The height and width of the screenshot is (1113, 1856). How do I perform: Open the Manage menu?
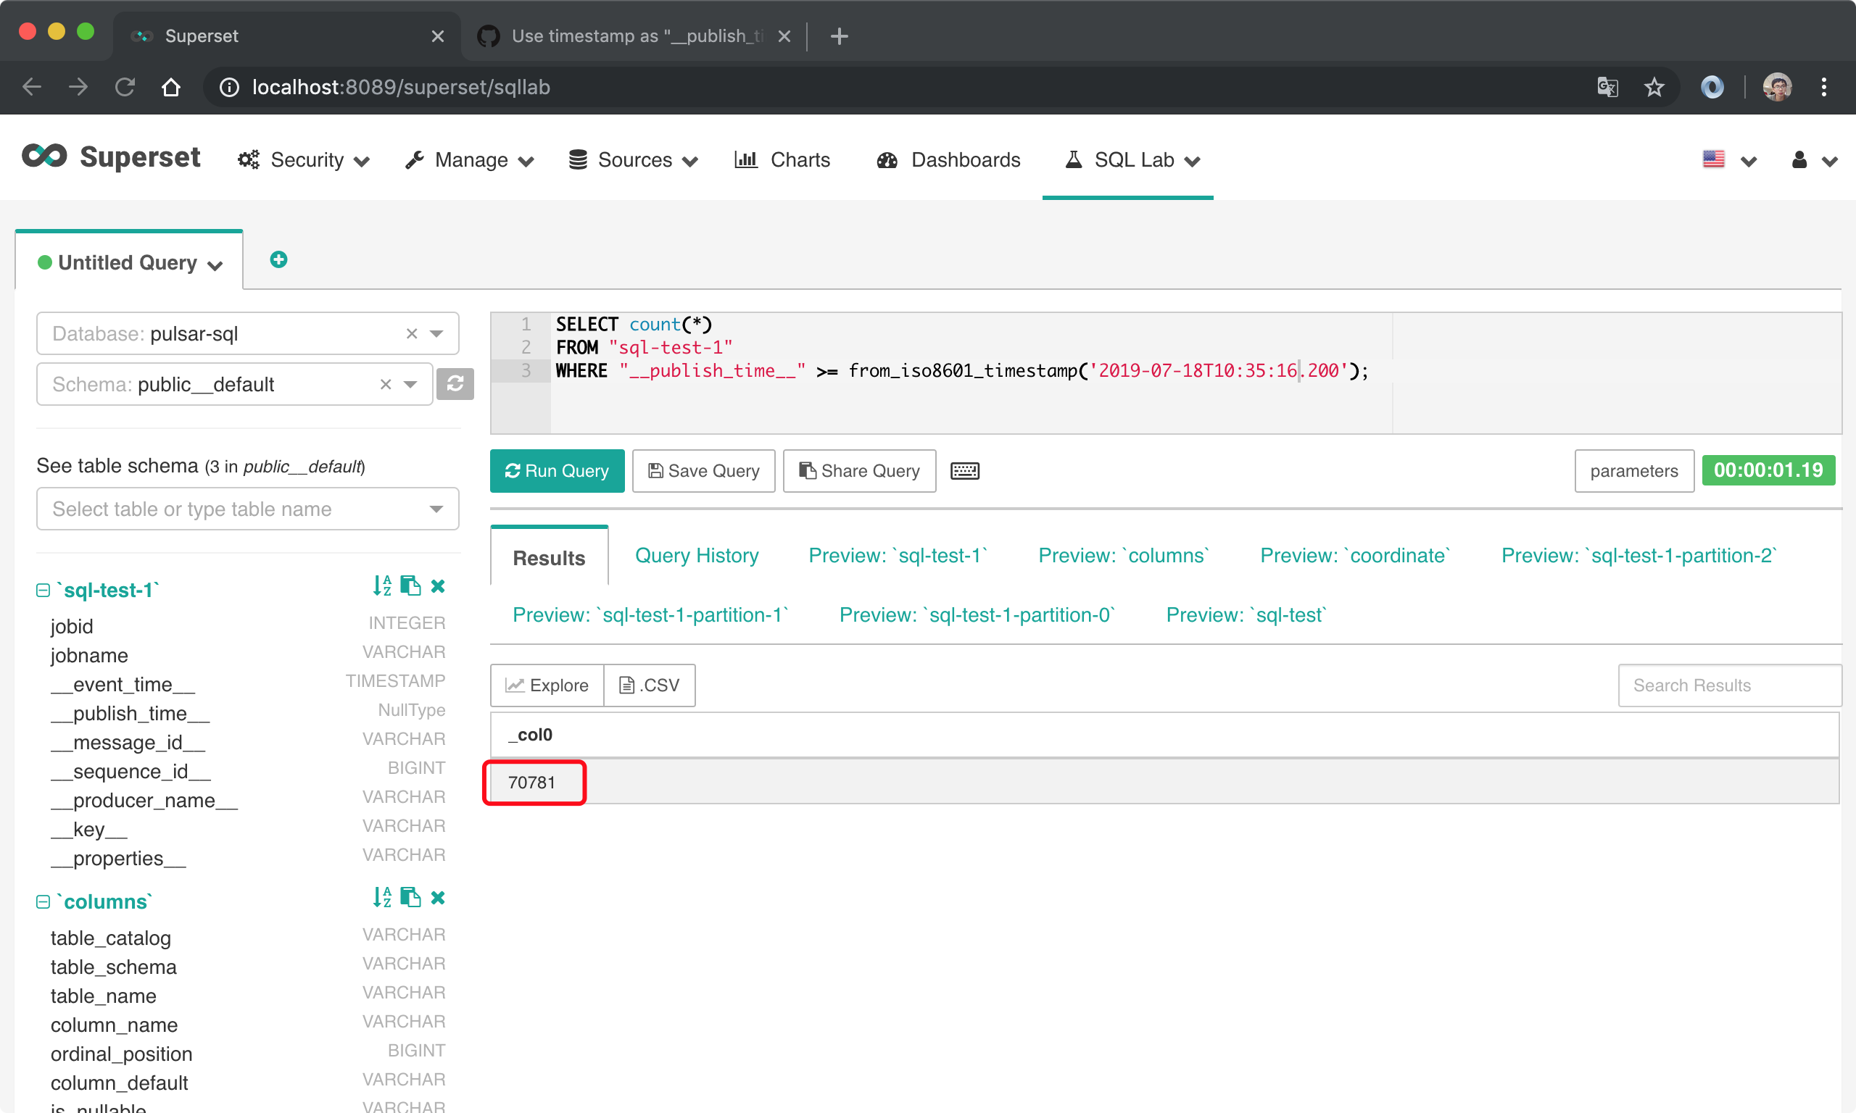(x=470, y=159)
